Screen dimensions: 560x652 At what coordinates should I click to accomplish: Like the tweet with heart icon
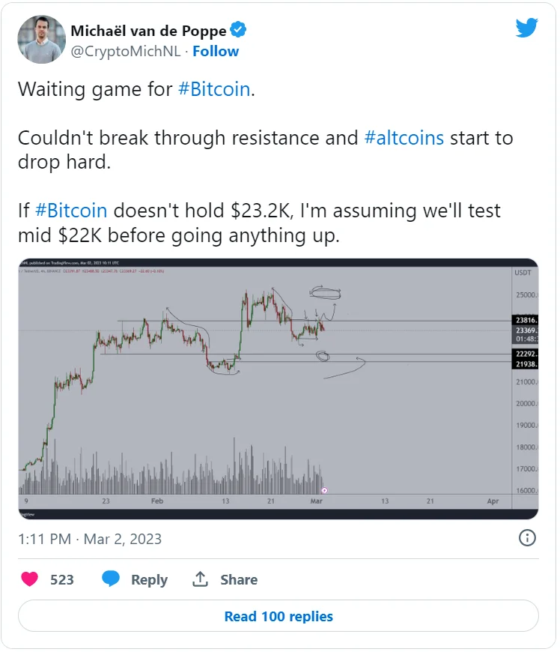(29, 579)
